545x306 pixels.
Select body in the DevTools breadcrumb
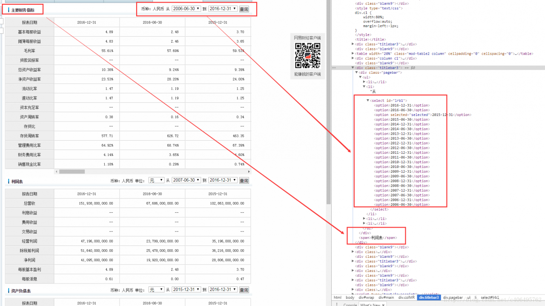[350, 297]
